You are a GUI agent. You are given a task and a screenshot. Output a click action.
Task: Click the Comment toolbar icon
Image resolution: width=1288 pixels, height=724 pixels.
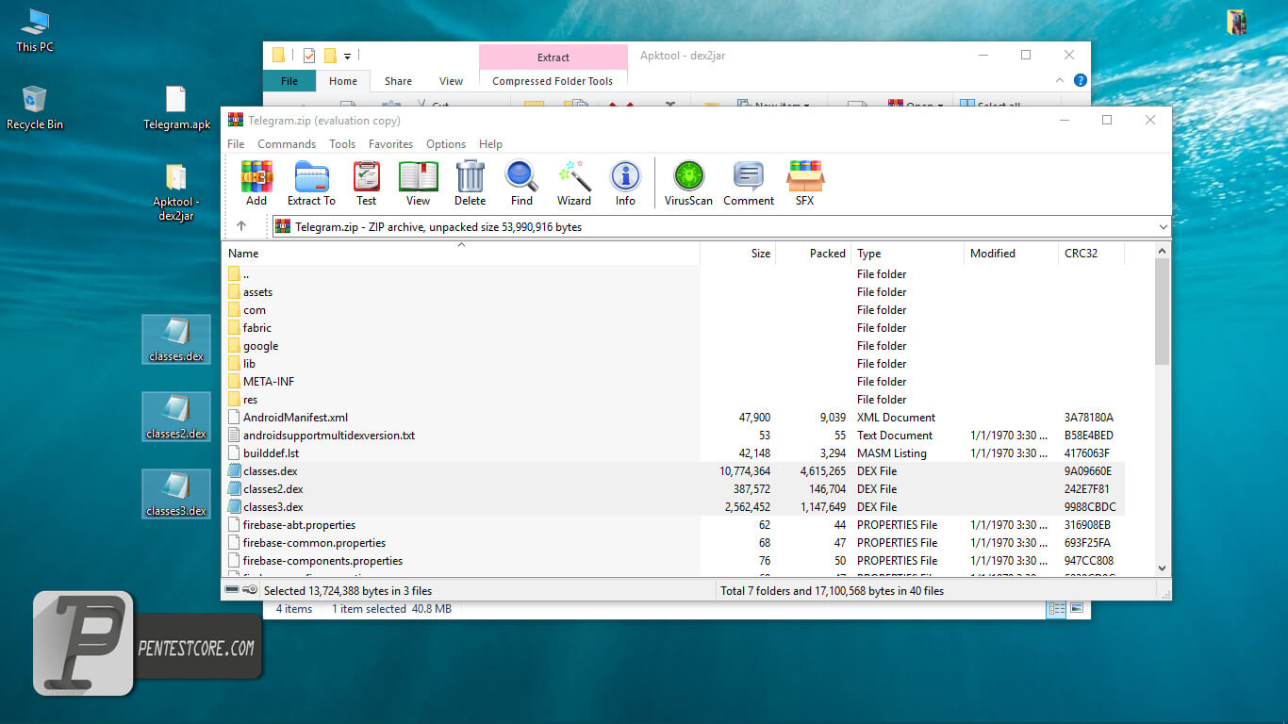click(x=749, y=183)
